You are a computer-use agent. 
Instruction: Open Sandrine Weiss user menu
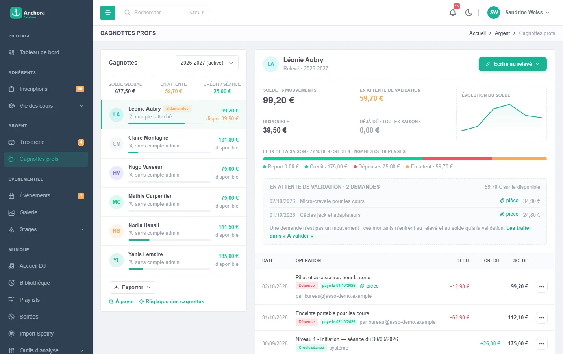point(519,13)
